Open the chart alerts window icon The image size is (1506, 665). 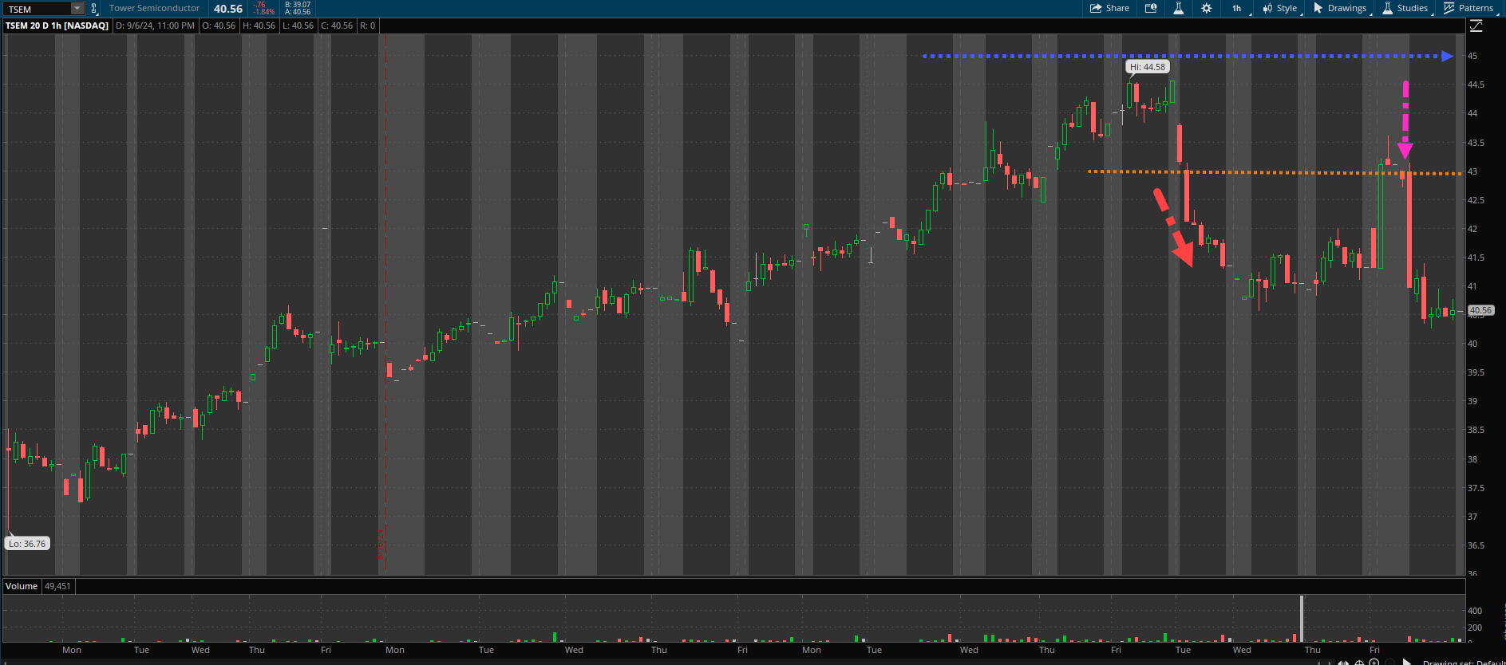[x=1151, y=8]
